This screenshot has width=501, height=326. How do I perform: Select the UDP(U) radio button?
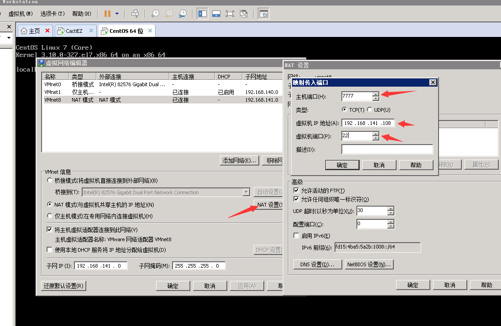370,110
